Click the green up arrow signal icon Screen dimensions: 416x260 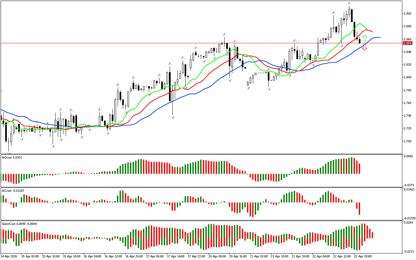365,38
